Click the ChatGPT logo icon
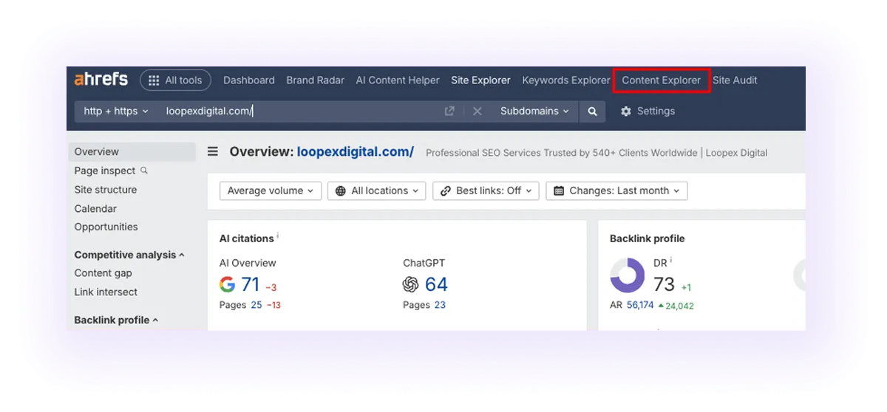The height and width of the screenshot is (412, 887). (411, 284)
